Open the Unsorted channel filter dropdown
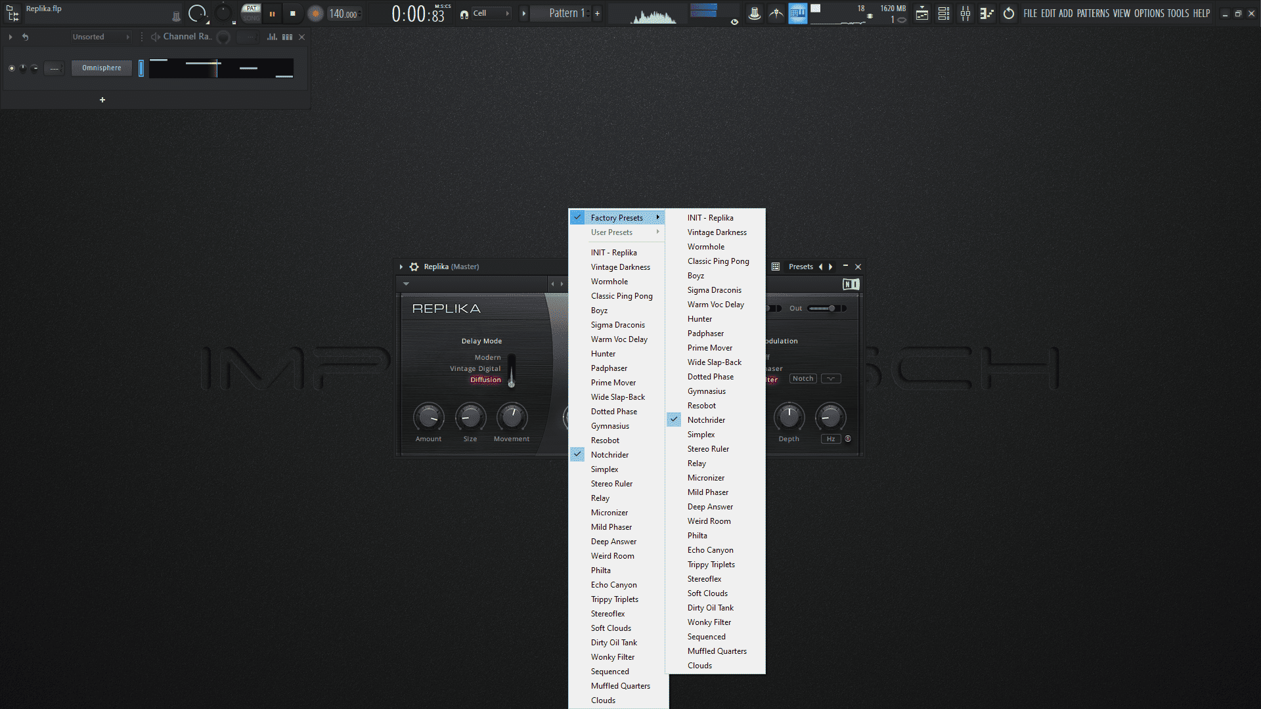Screen dimensions: 1261x709 point(102,37)
